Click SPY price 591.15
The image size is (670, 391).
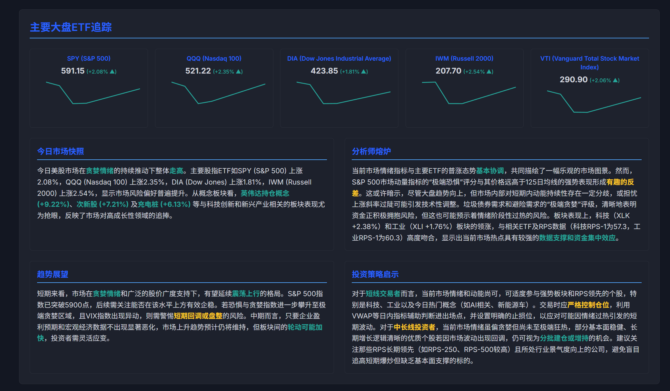click(73, 71)
